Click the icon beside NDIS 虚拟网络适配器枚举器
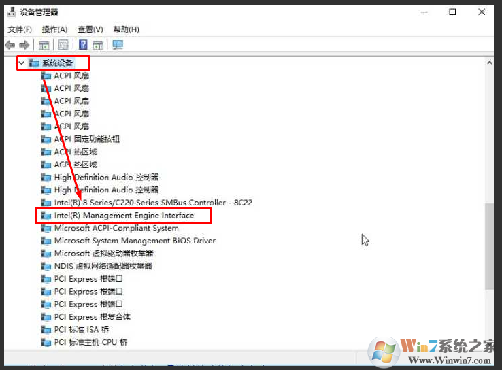The image size is (502, 370). tap(46, 266)
